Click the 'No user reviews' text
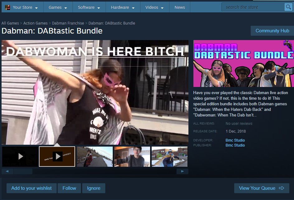 tap(239, 124)
